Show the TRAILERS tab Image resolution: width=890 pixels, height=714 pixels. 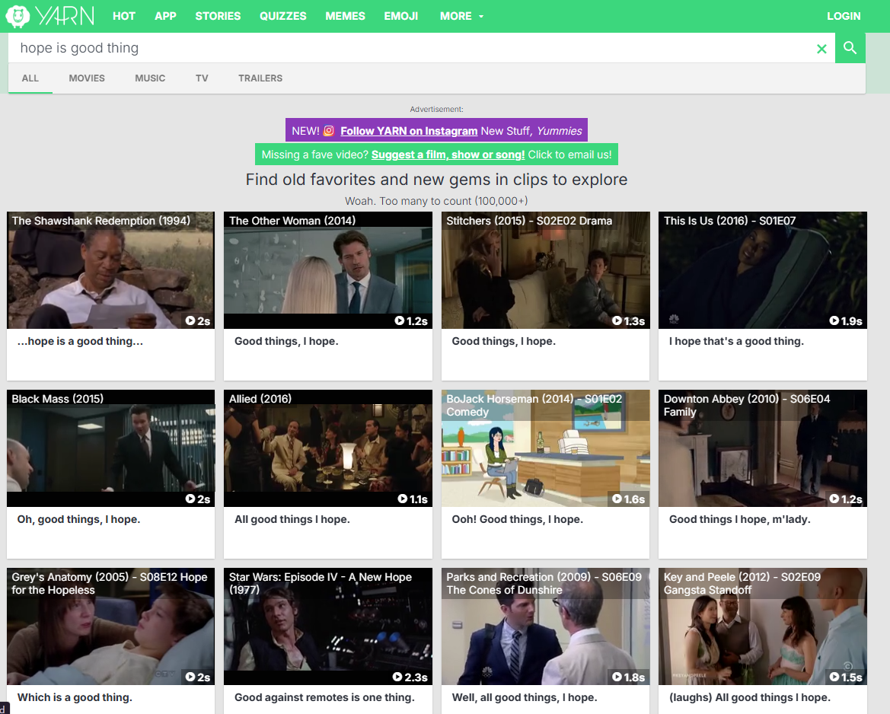point(260,78)
